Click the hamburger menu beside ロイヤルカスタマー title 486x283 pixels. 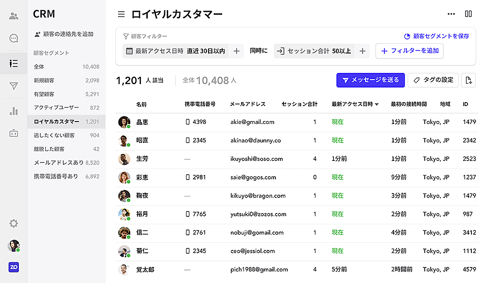(121, 14)
